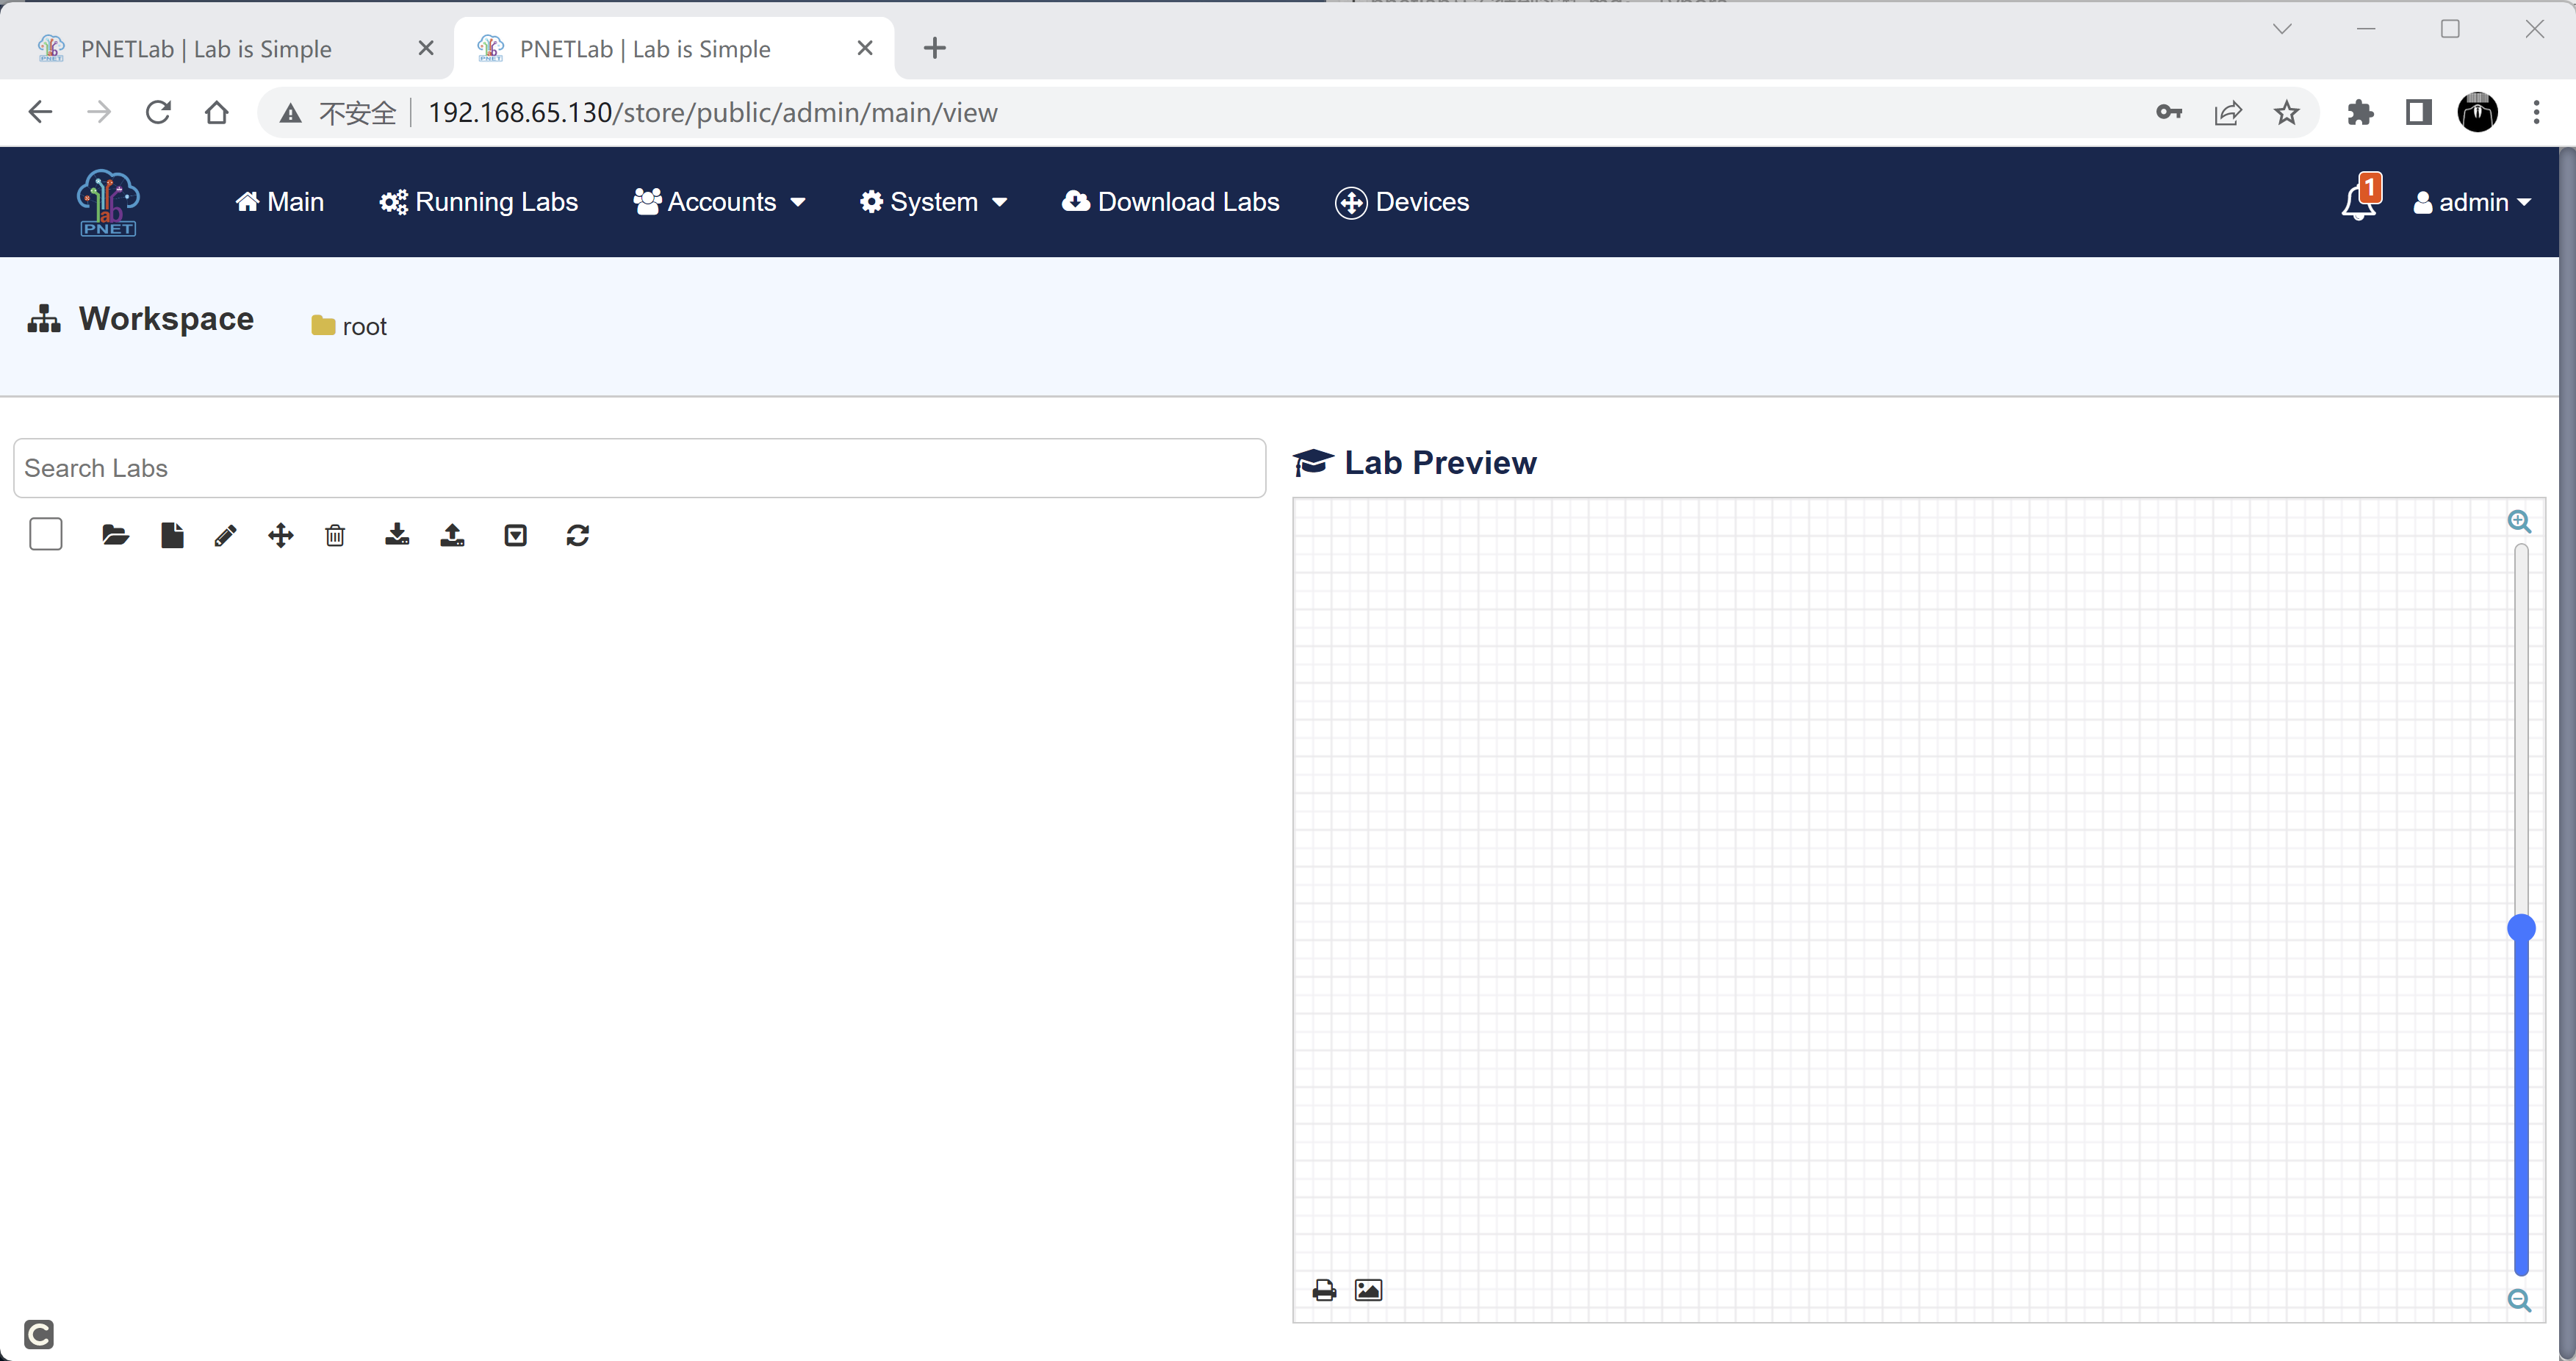Screen dimensions: 2576x1361
Task: Share this page icon
Action: pyautogui.click(x=2228, y=112)
